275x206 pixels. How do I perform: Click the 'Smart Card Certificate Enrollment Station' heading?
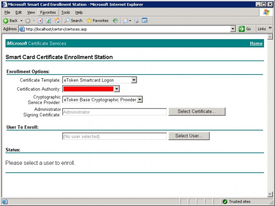point(59,57)
